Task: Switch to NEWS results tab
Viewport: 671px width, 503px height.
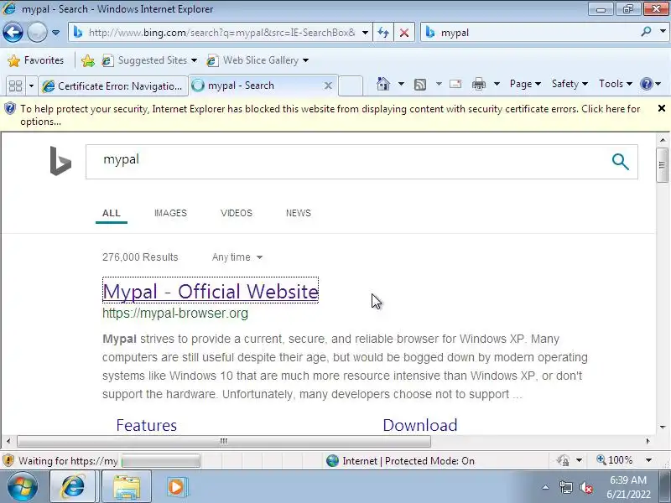Action: coord(299,213)
